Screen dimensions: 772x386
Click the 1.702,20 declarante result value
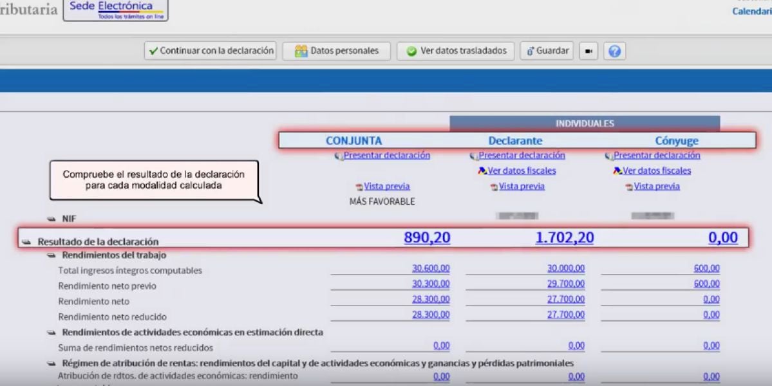click(x=564, y=237)
